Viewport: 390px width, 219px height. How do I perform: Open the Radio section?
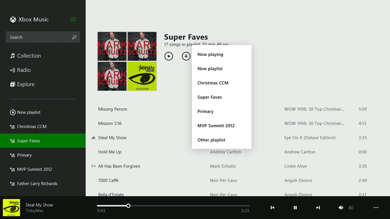pos(24,70)
